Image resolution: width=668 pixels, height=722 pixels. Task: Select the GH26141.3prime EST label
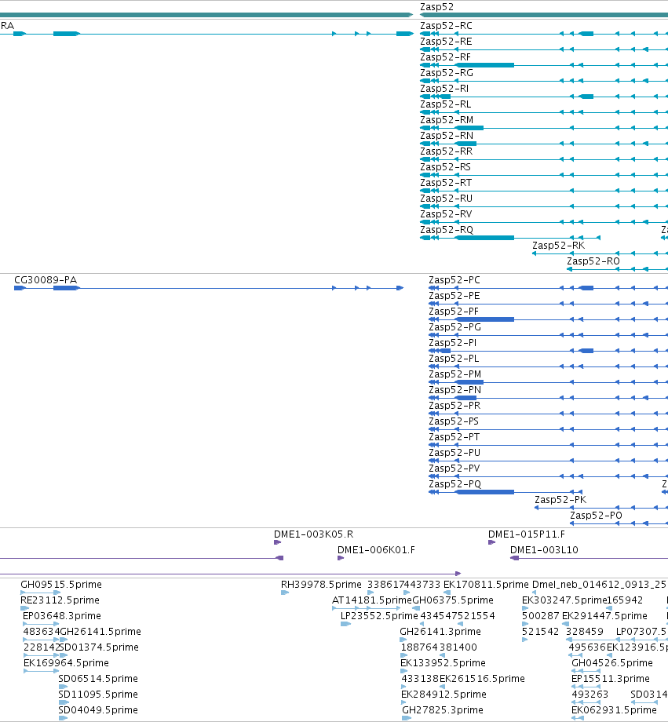pos(440,631)
